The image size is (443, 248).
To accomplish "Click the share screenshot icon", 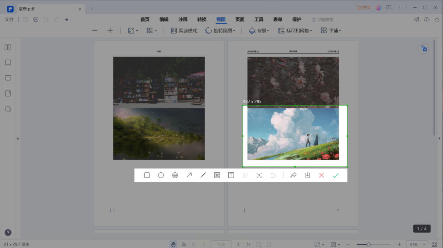I will tap(293, 175).
